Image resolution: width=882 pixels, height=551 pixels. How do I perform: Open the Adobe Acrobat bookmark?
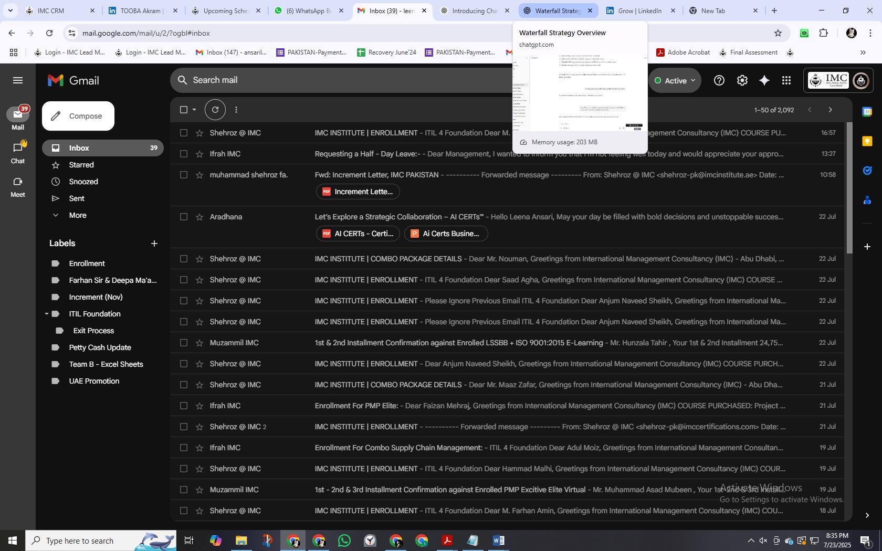[x=683, y=52]
